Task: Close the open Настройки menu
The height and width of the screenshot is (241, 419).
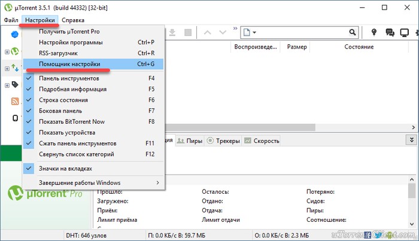Action: point(40,20)
